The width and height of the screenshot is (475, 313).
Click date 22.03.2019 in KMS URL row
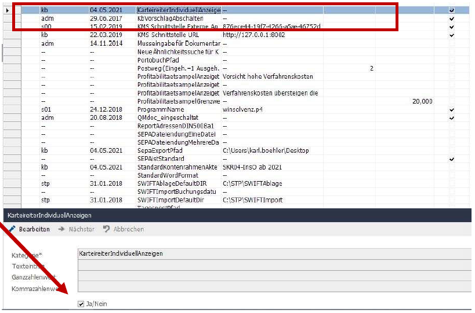click(106, 35)
